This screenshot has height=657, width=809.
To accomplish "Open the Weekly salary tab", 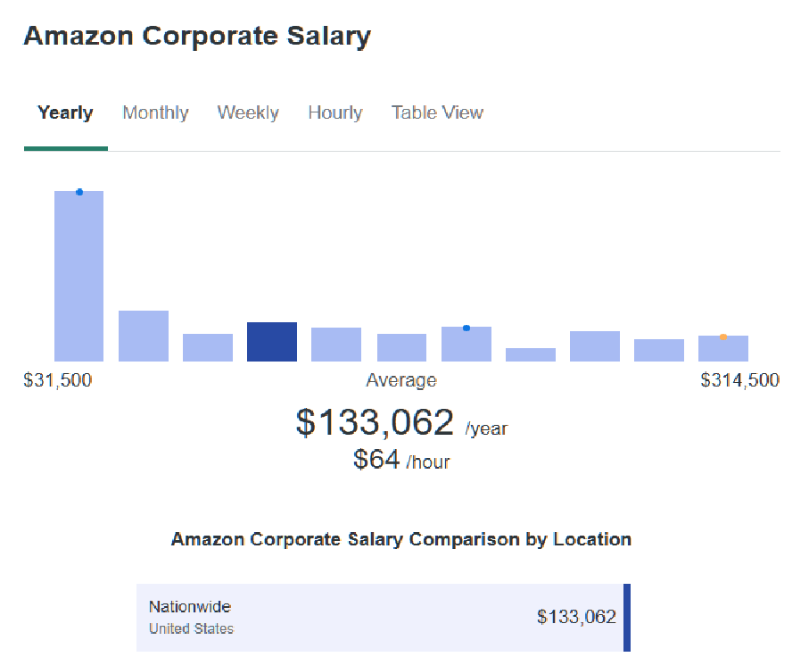I will tap(248, 113).
